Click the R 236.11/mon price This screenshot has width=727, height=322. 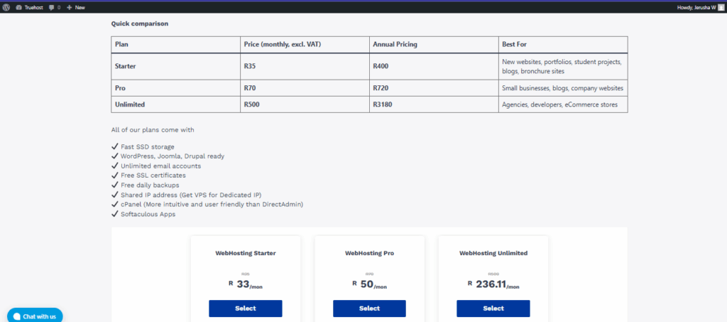click(493, 284)
